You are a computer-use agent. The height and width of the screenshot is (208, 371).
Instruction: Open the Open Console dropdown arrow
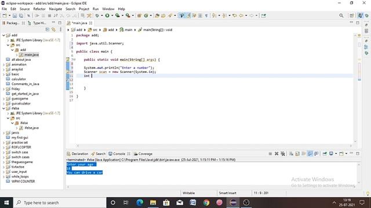pos(346,154)
